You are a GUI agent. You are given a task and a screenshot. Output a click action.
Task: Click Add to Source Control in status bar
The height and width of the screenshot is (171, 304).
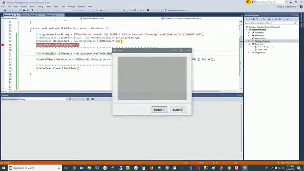coord(290,163)
